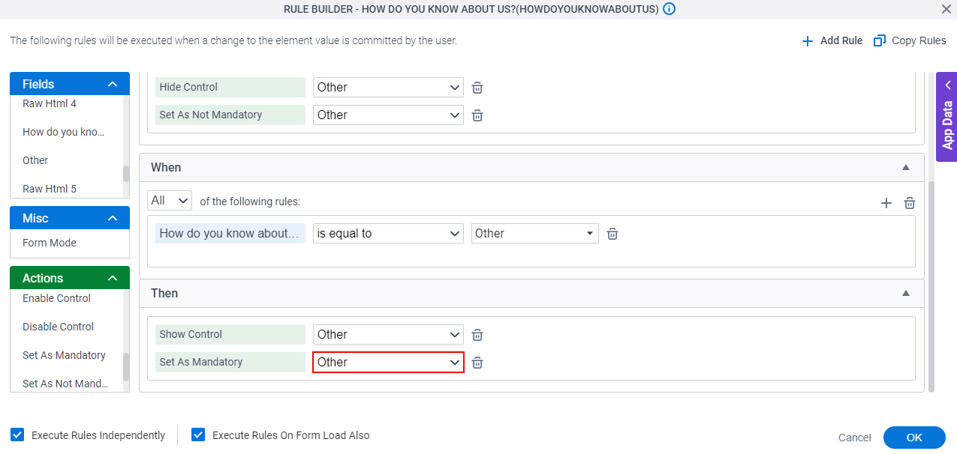The image size is (957, 454).
Task: Toggle Execute Rules Independently checkbox
Action: click(17, 435)
